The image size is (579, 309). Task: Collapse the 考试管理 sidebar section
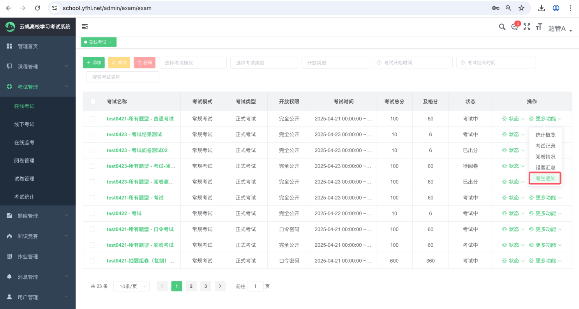(x=38, y=87)
